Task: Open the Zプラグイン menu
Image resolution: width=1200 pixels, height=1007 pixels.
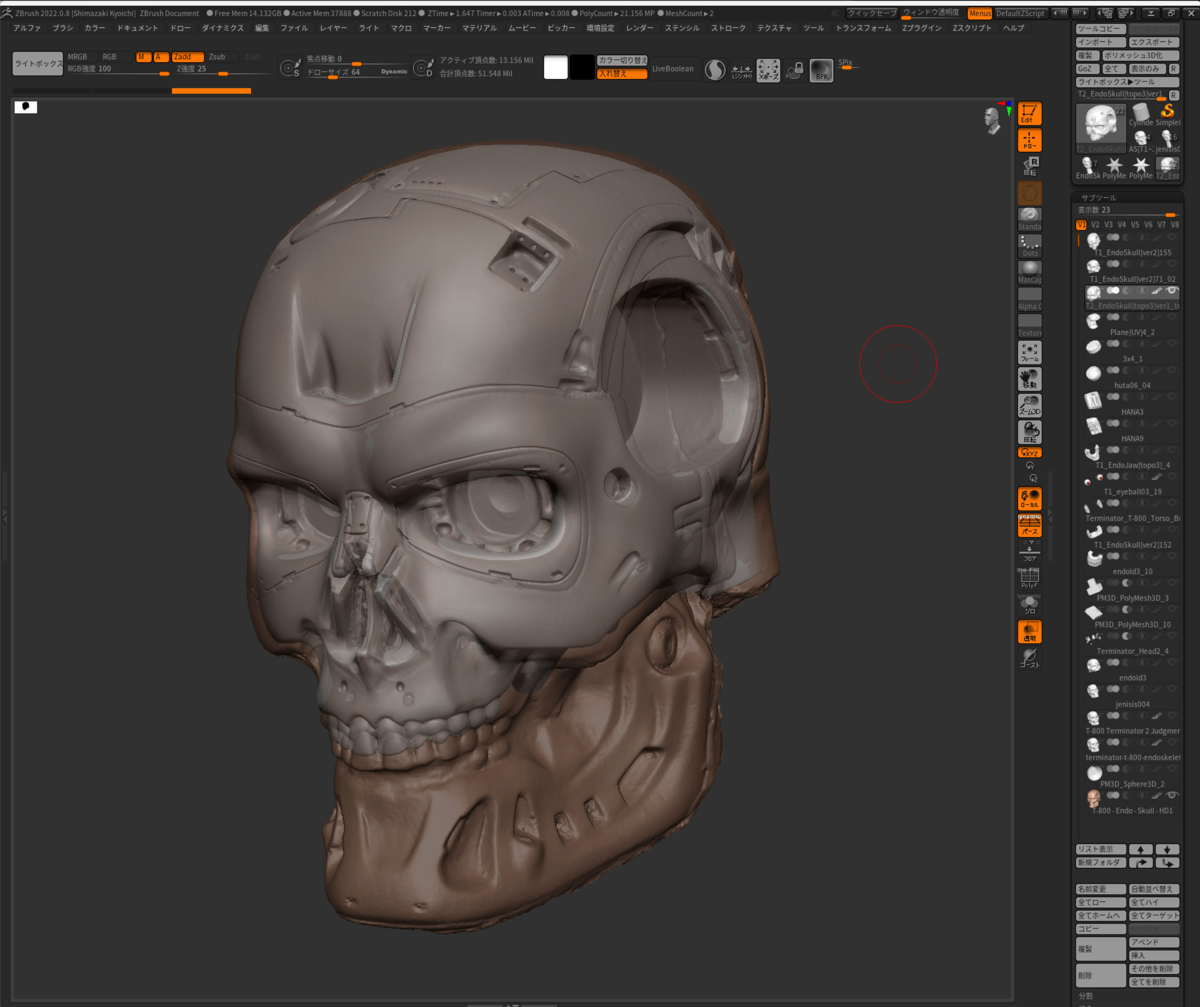Action: tap(922, 28)
